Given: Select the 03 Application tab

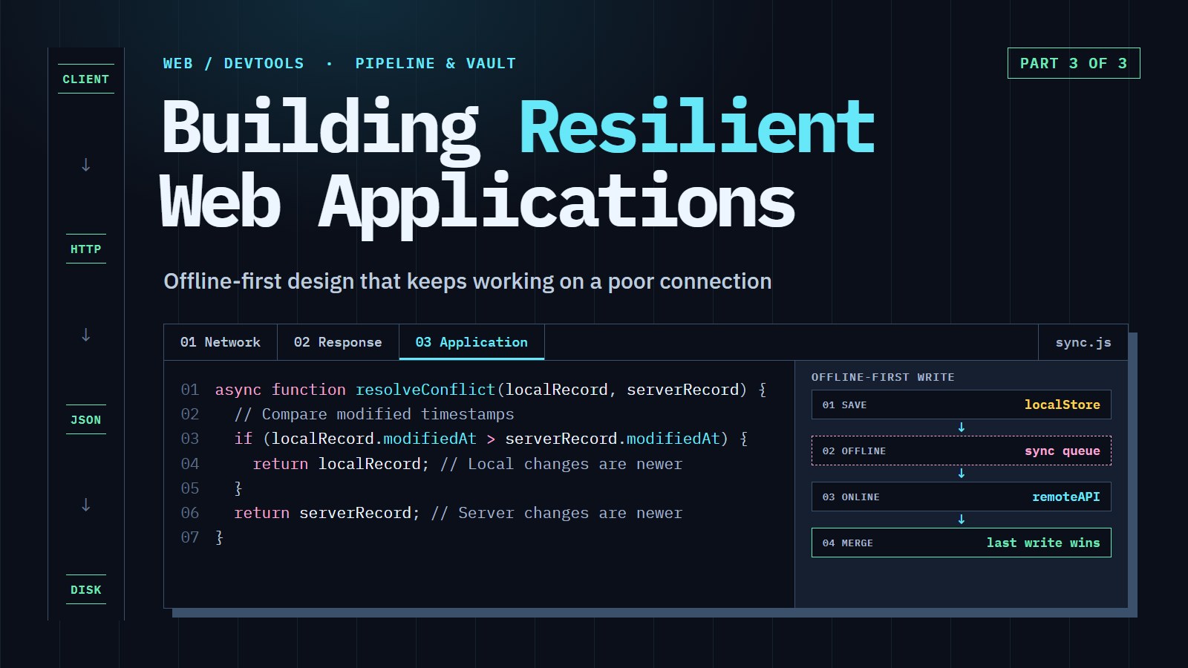Looking at the screenshot, I should (x=471, y=342).
